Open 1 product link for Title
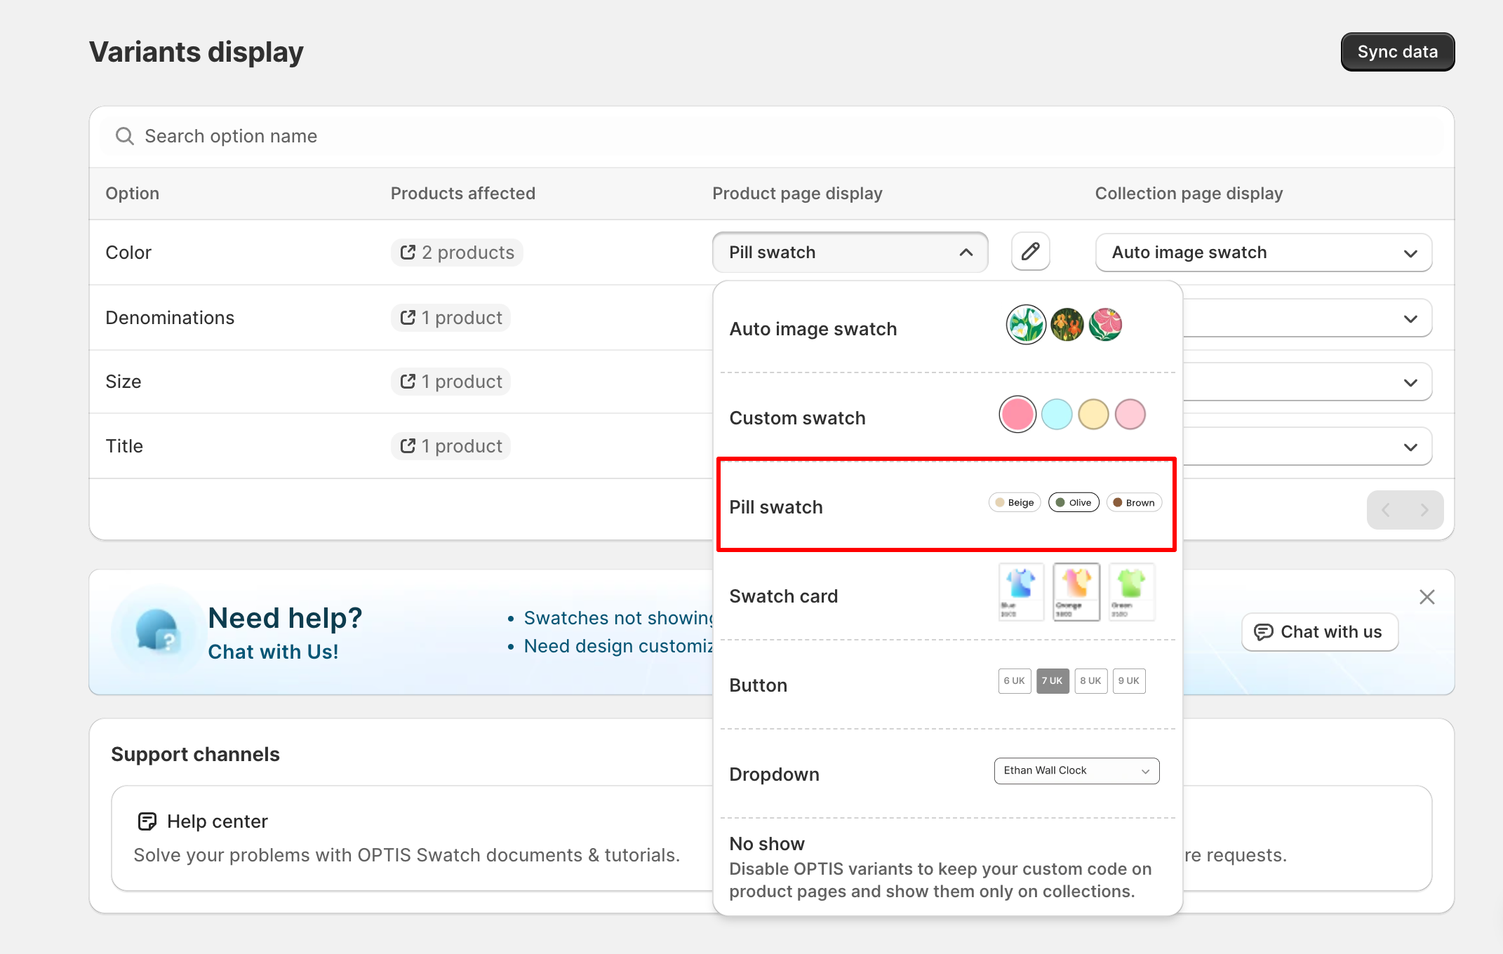This screenshot has height=954, width=1503. tap(450, 446)
